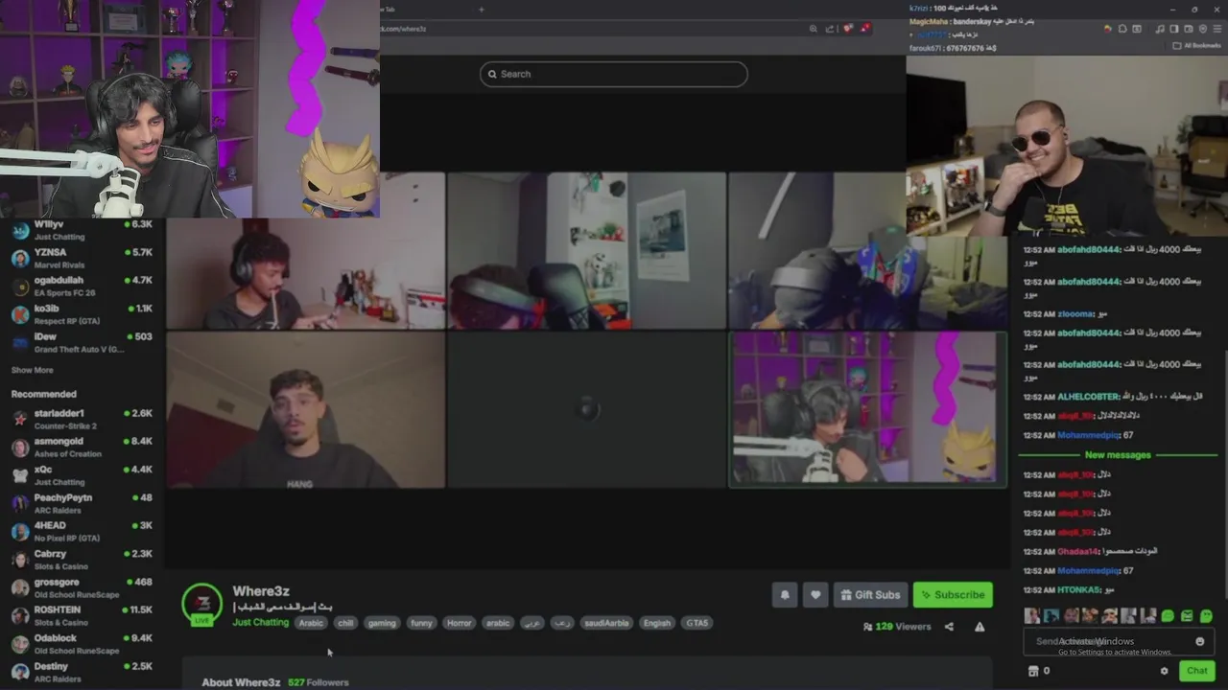Click Where3z live profile avatar
This screenshot has height=690, width=1228.
(202, 604)
